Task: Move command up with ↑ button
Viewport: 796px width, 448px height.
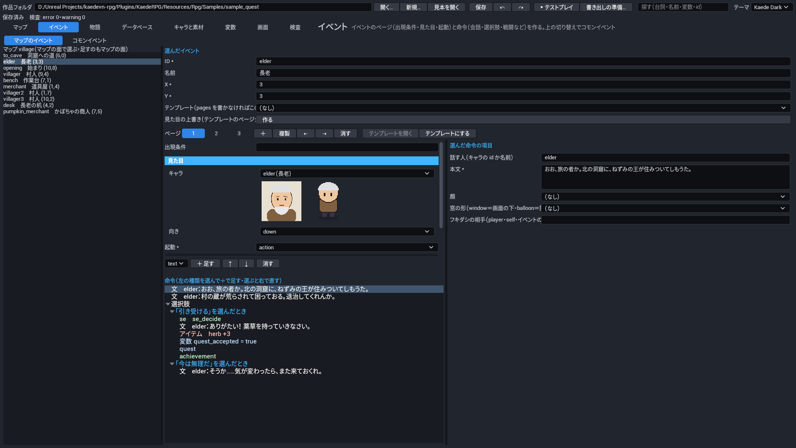Action: click(230, 263)
